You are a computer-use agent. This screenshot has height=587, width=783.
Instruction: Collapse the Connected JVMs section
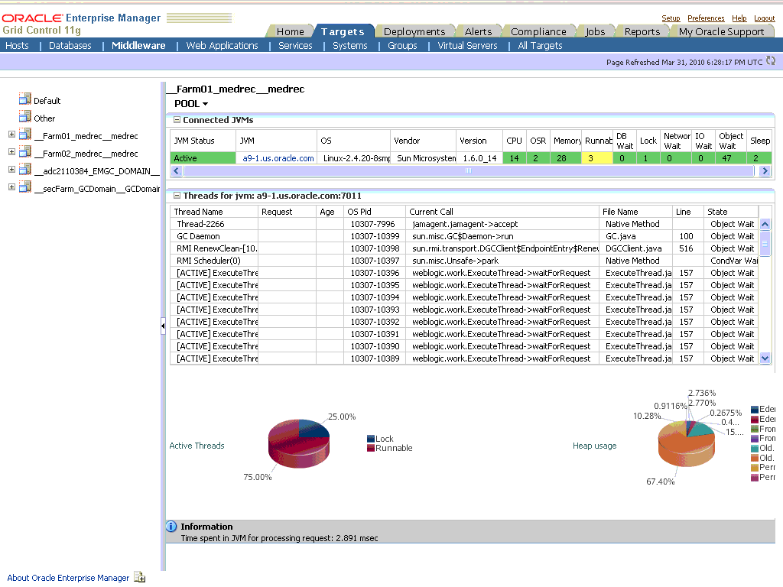[x=177, y=120]
